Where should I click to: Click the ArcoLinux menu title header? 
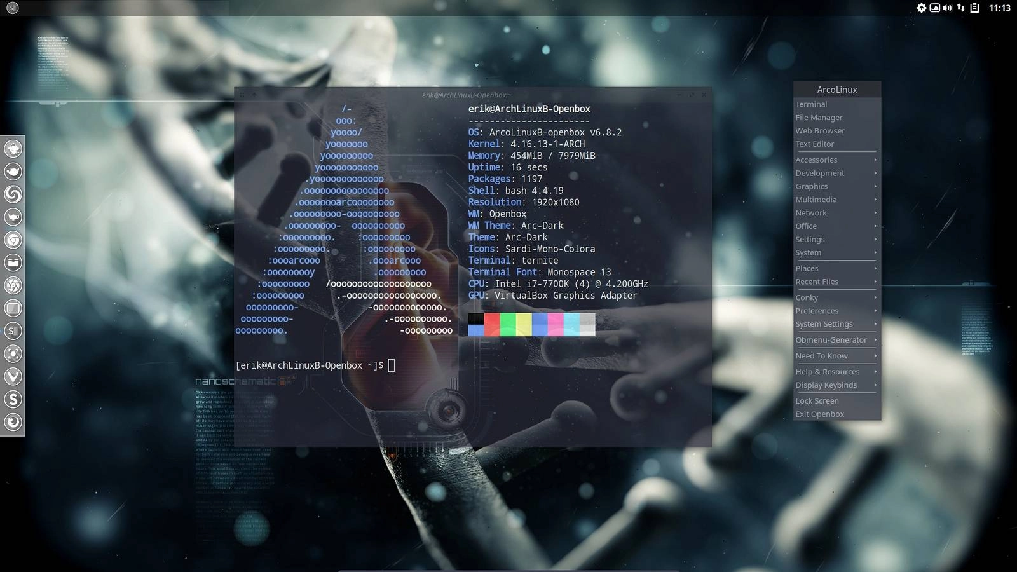(837, 90)
